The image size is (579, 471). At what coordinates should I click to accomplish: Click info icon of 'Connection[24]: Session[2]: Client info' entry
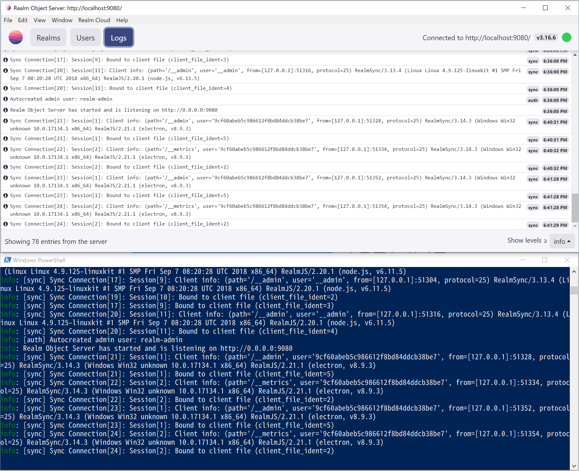coord(5,206)
